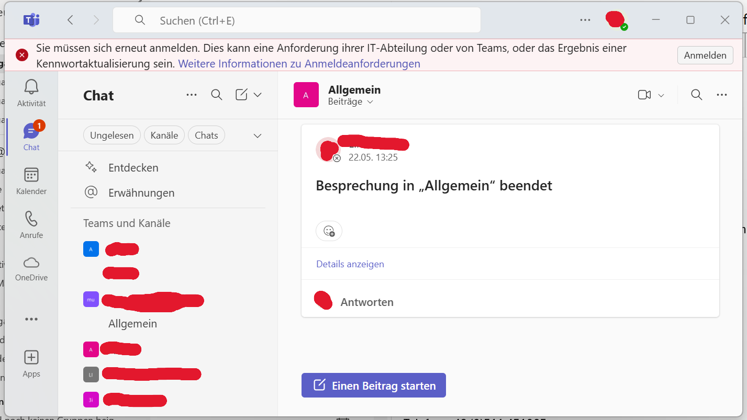Toggle the Chats filter chip
This screenshot has height=420, width=747.
point(206,135)
